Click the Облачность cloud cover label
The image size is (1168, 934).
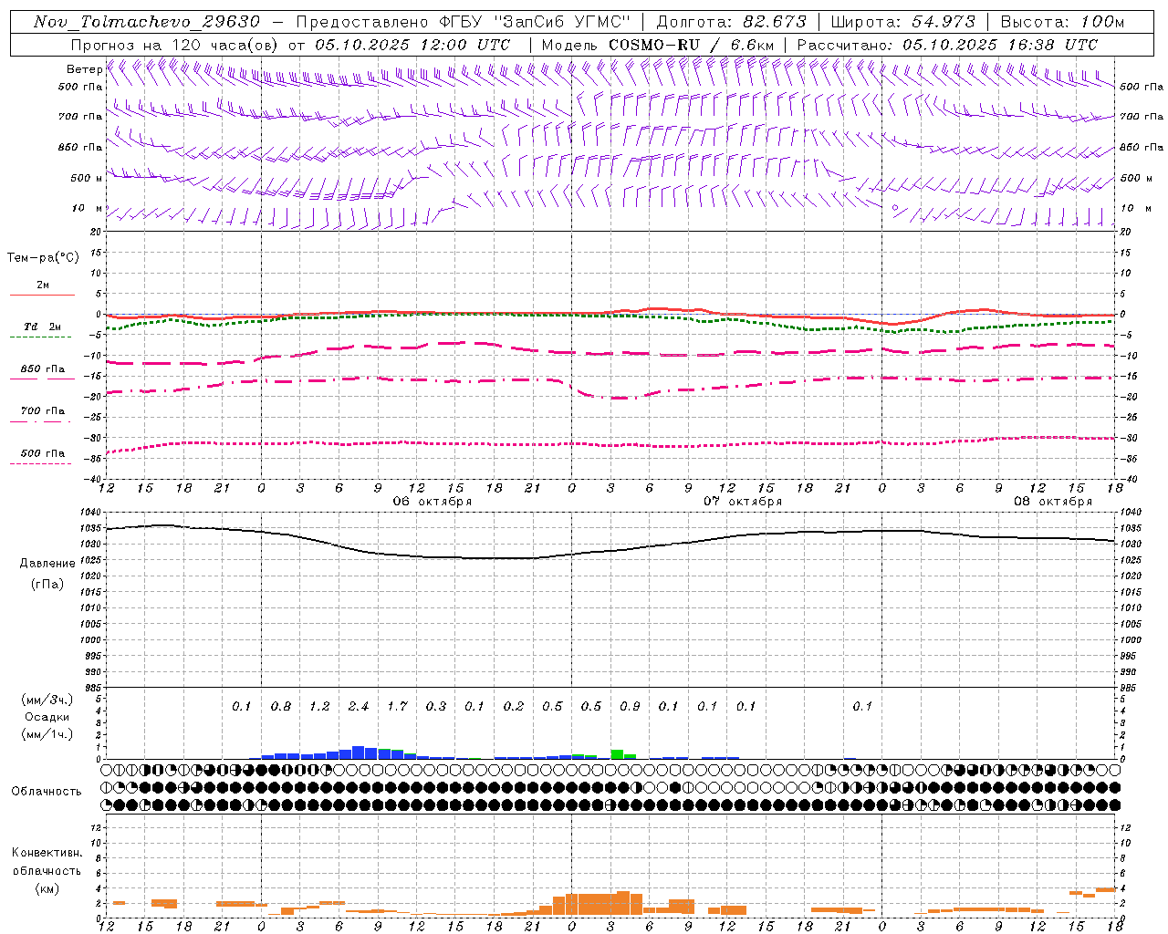47,792
